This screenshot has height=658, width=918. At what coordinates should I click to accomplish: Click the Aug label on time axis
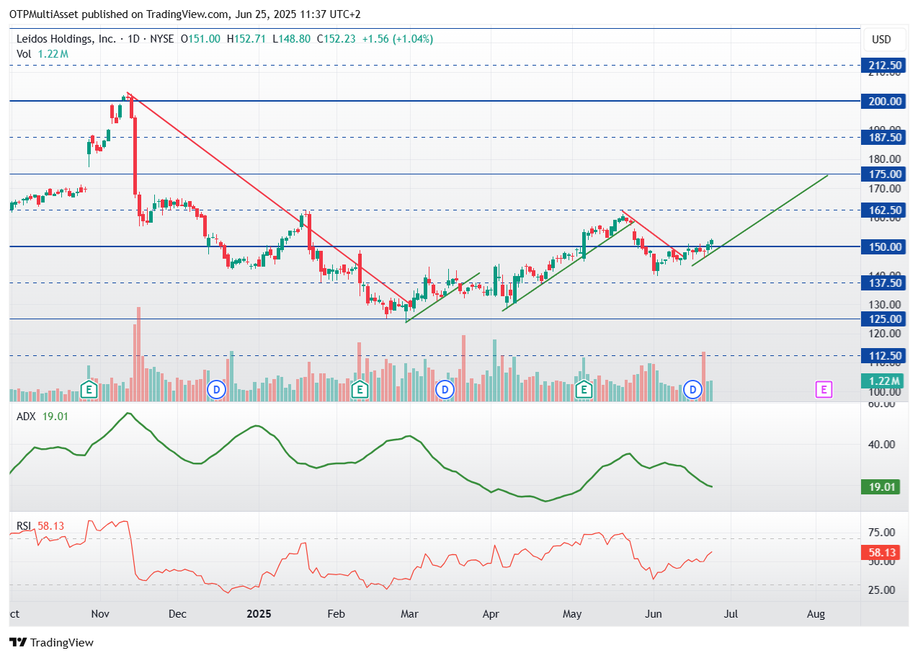[x=816, y=614]
